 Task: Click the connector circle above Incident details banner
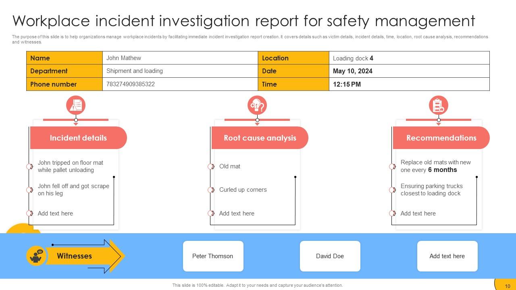[75, 120]
